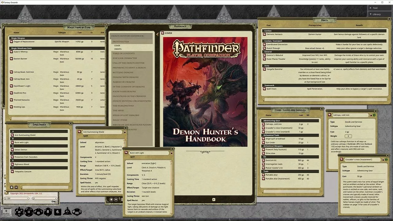
Task: Toggle lock on Crusader's cross record
Action: tap(383, 160)
